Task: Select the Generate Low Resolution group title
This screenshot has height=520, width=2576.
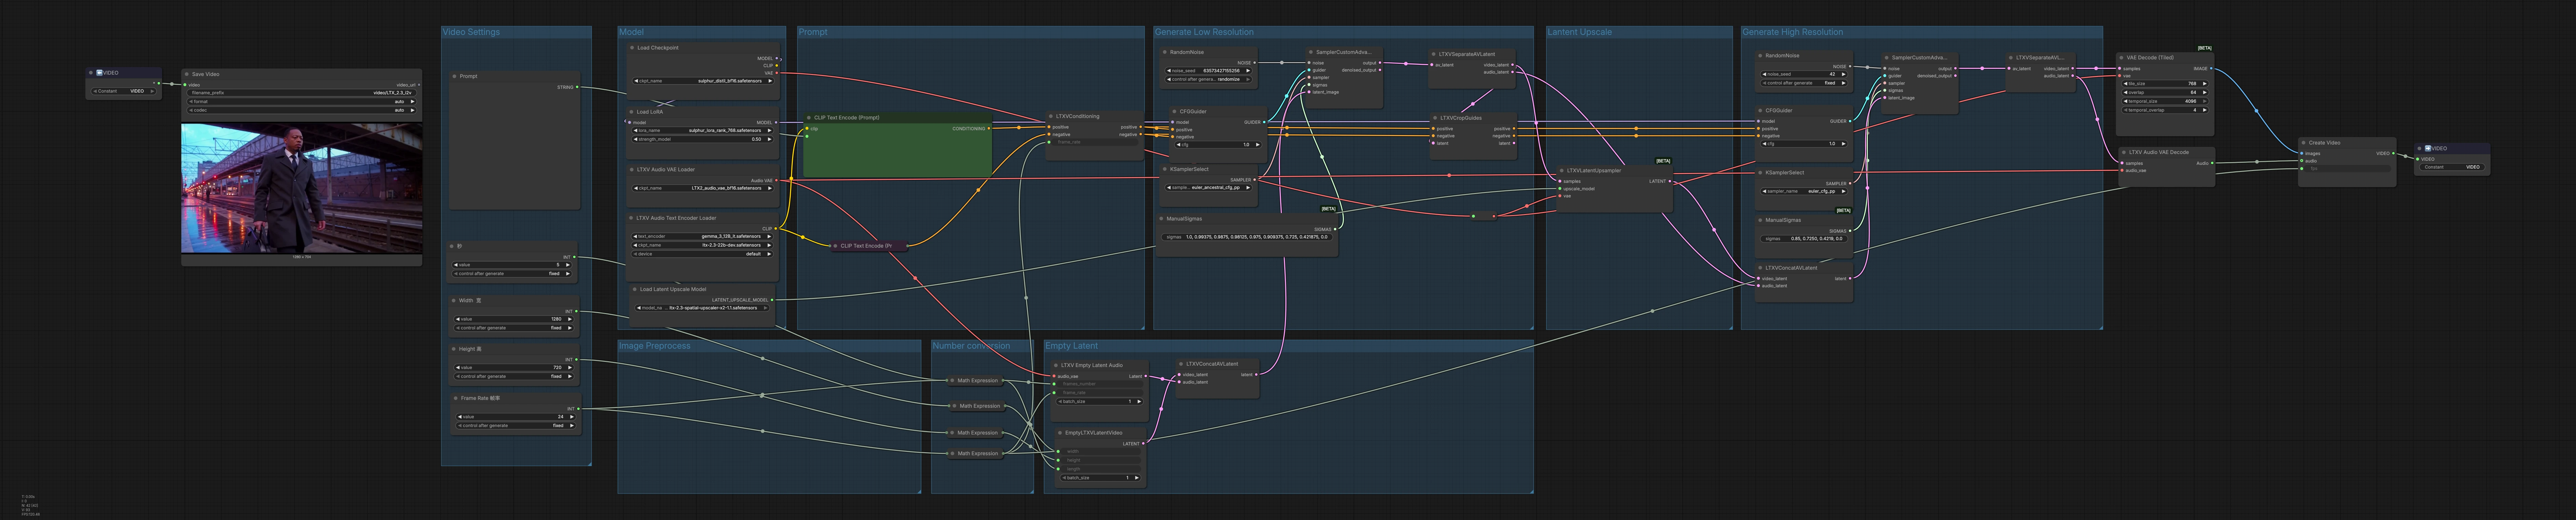Action: click(1204, 32)
